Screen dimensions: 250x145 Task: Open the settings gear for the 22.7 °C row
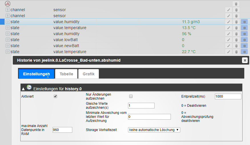(x=244, y=52)
